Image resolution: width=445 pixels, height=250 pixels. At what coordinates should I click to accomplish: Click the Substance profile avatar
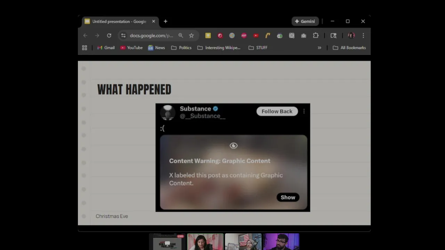click(x=168, y=112)
